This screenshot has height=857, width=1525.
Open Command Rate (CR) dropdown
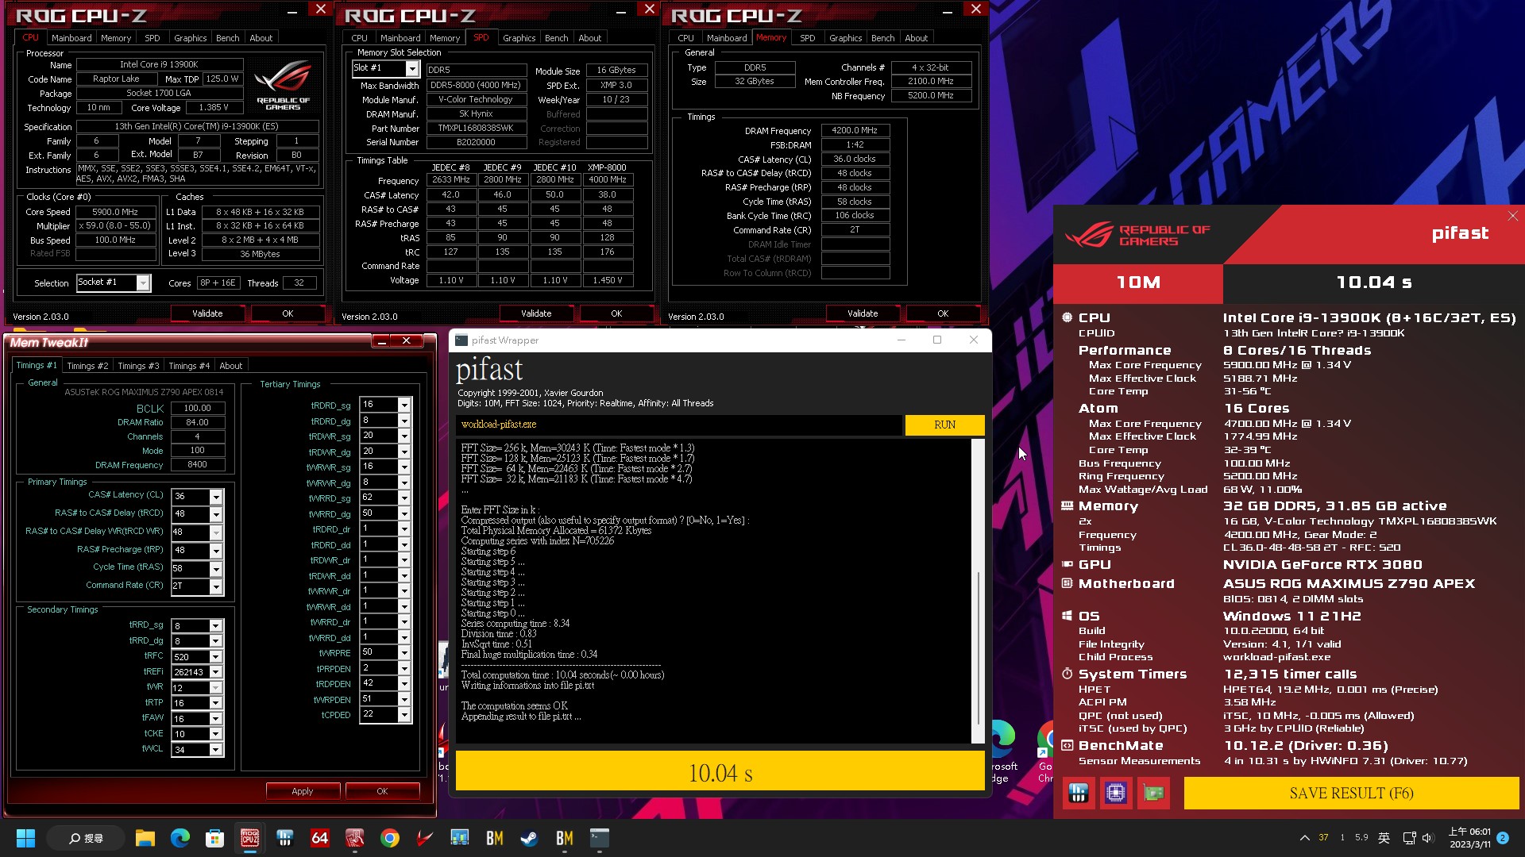[215, 586]
